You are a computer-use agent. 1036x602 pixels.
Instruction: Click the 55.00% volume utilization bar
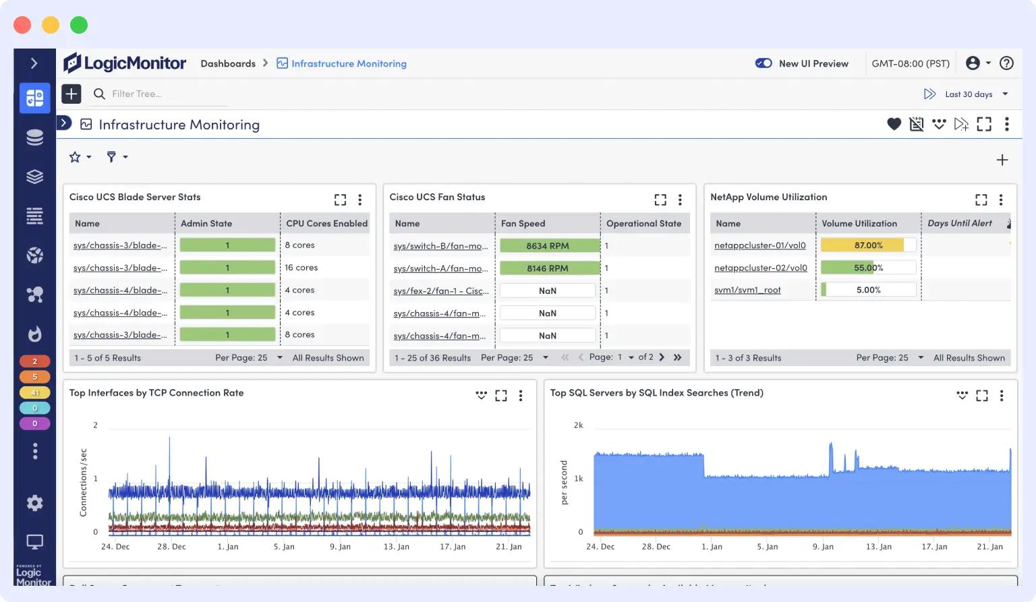click(869, 268)
